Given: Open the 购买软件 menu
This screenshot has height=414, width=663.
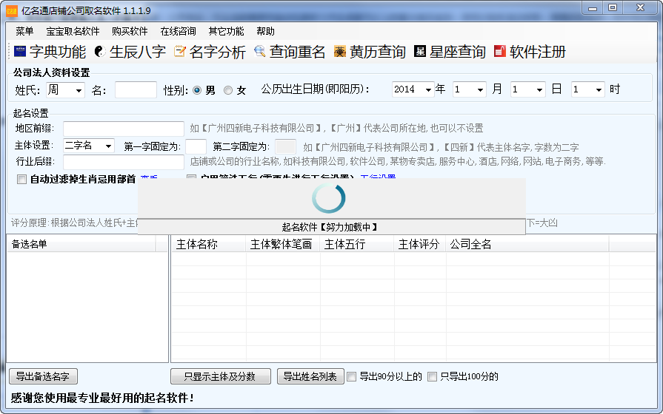Looking at the screenshot, I should (x=130, y=31).
